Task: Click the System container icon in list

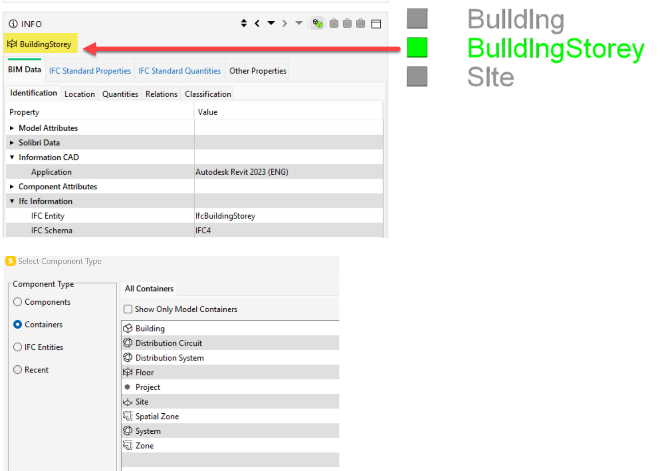Action: [128, 431]
